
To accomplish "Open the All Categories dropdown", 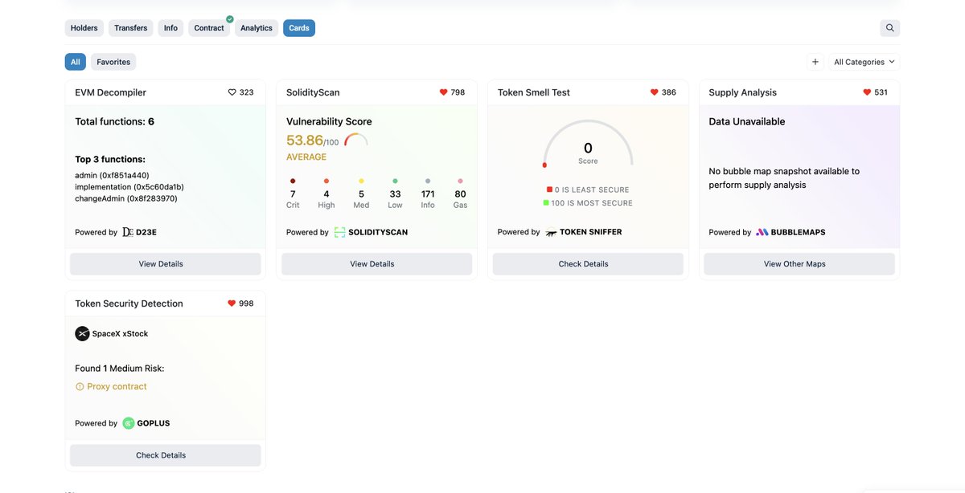I will (x=864, y=62).
